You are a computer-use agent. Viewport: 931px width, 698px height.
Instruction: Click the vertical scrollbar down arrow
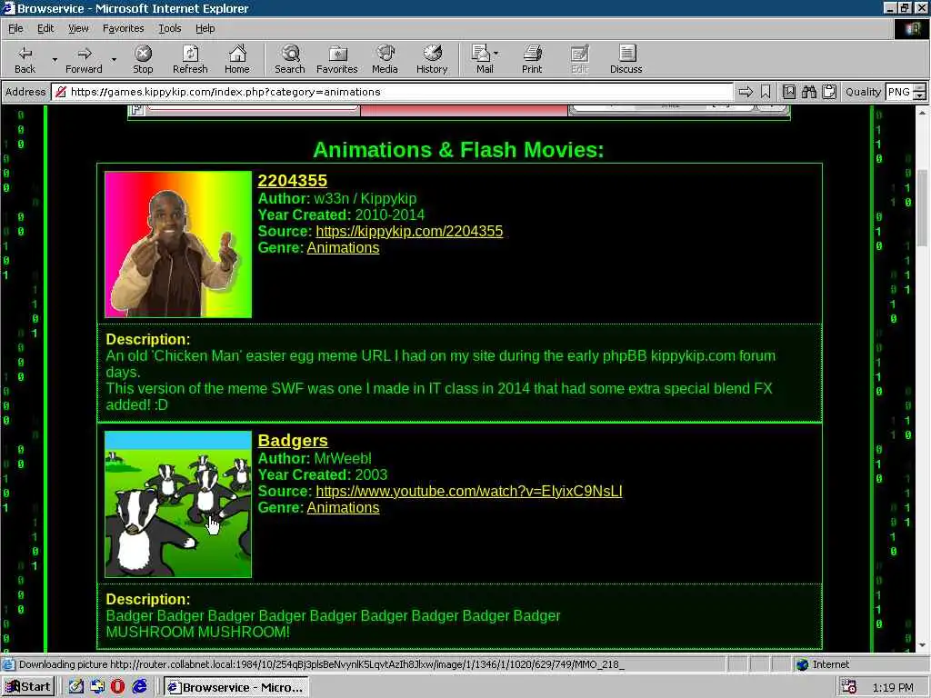point(922,645)
